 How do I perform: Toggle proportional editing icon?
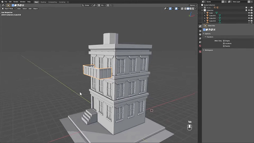(x=108, y=5)
